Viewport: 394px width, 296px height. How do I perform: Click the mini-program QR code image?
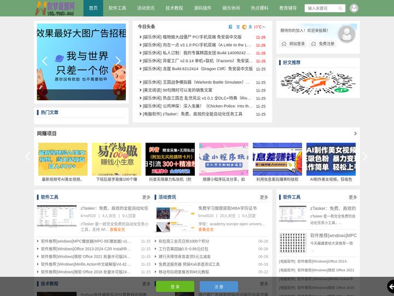(x=318, y=83)
